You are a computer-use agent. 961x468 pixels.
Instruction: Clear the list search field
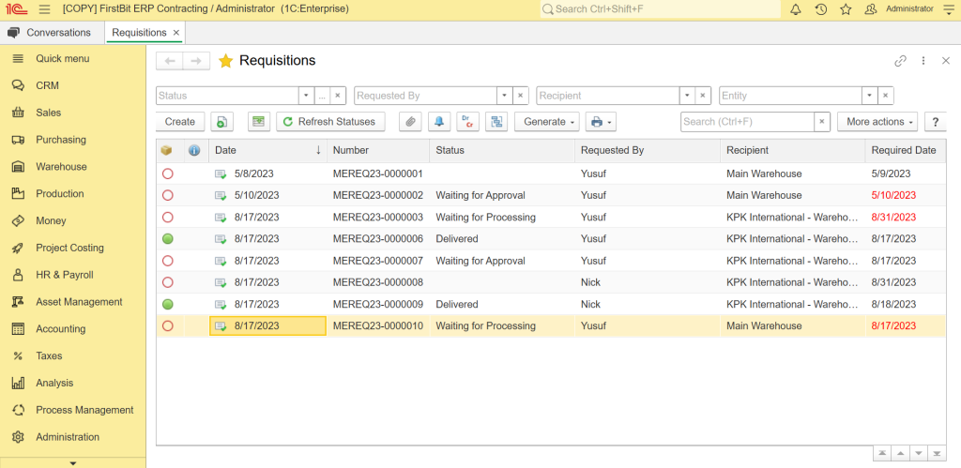click(x=822, y=122)
